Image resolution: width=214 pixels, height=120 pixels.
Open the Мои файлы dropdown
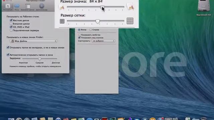(33, 41)
